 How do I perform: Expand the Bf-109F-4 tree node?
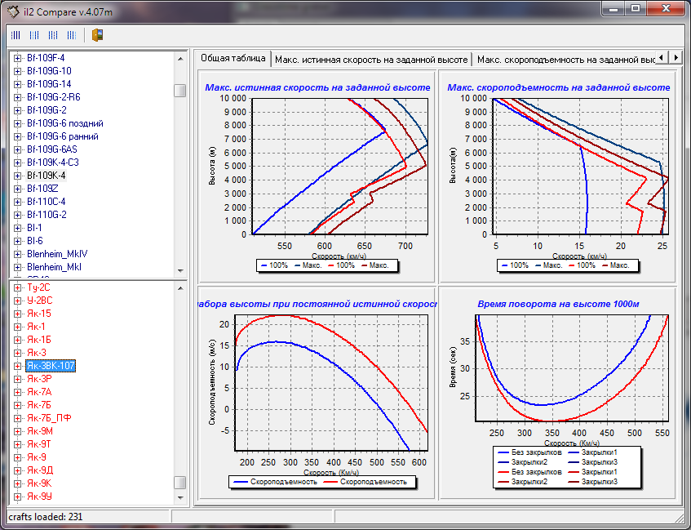tap(17, 58)
